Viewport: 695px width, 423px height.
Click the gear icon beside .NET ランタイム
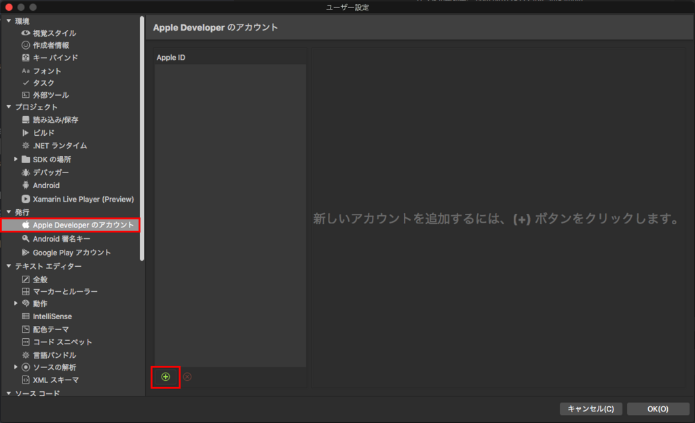click(26, 145)
